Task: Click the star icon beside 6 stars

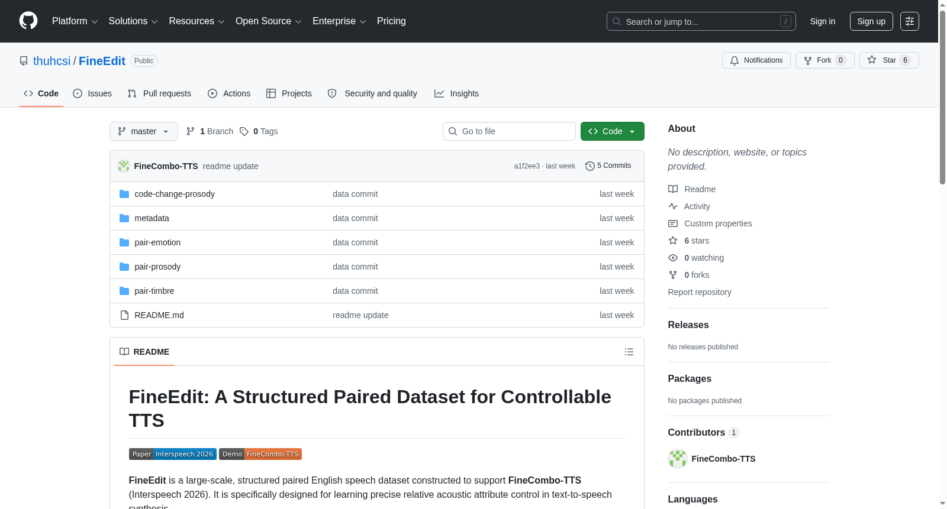Action: 673,241
